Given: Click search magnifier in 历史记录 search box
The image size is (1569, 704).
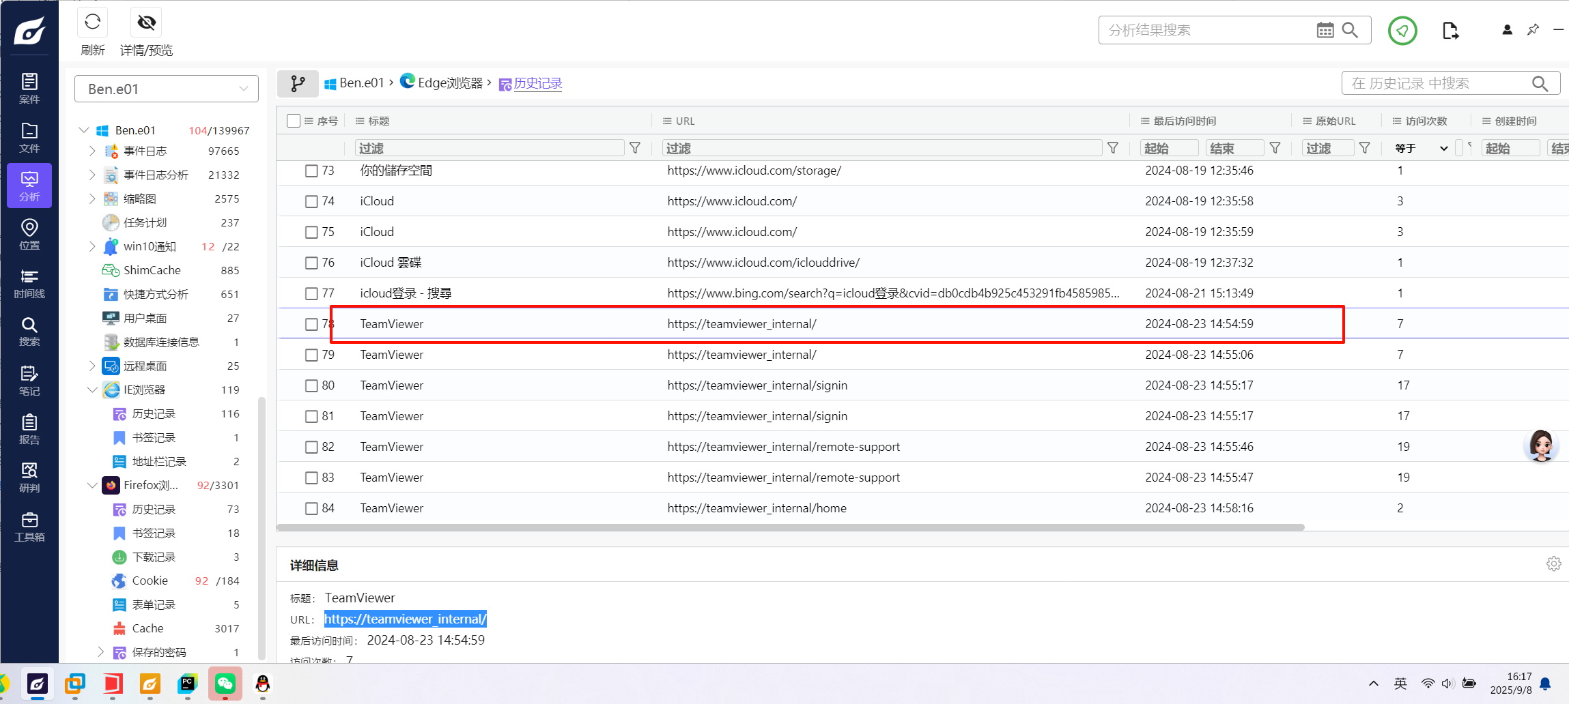Looking at the screenshot, I should coord(1540,83).
